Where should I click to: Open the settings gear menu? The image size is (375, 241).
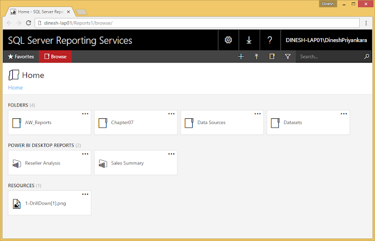coord(229,40)
